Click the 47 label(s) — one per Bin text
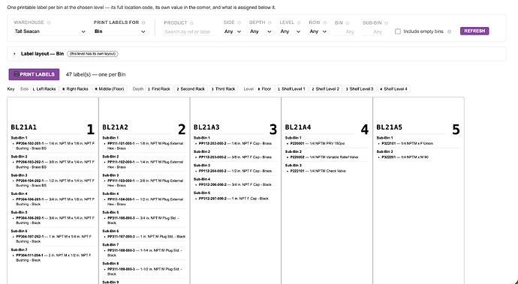Viewport: 518px width, 284px height. 96,74
